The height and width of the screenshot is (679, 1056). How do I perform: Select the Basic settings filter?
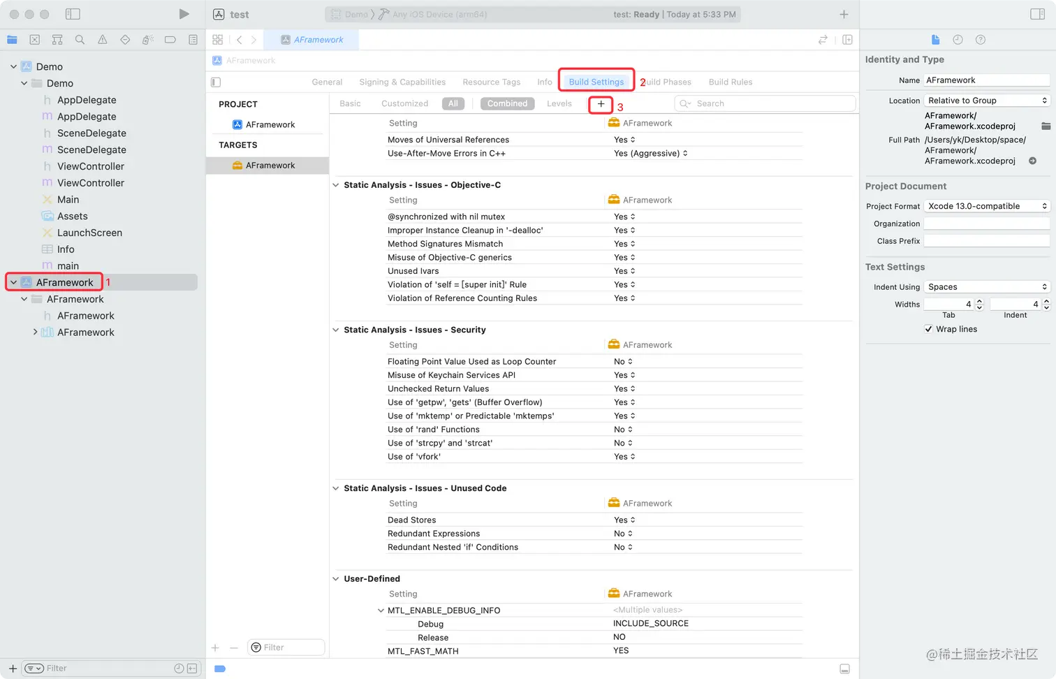[x=350, y=103]
